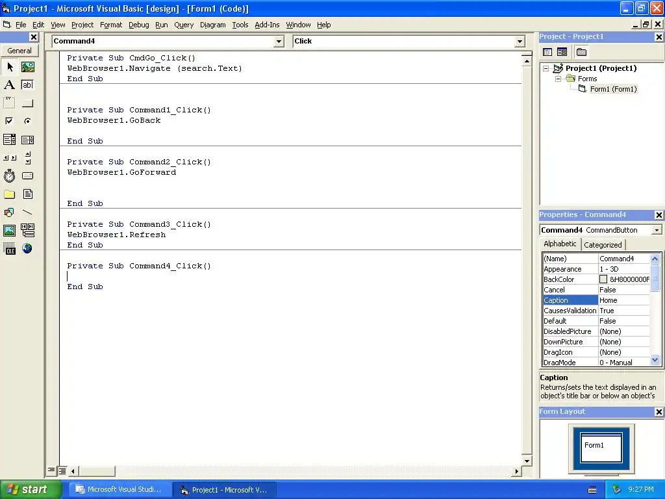The width and height of the screenshot is (665, 499).
Task: Close the toolbox panel
Action: (34, 37)
